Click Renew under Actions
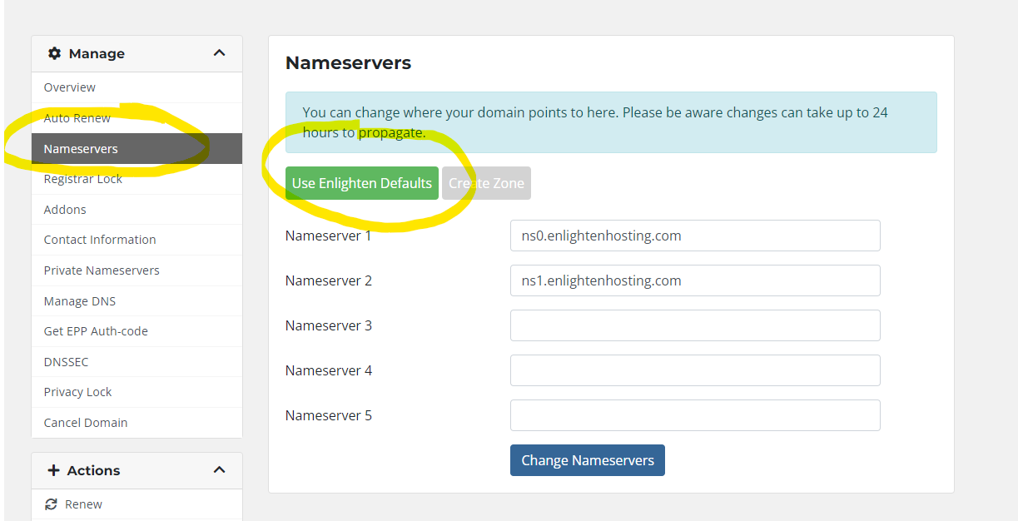The image size is (1018, 521). click(x=137, y=504)
